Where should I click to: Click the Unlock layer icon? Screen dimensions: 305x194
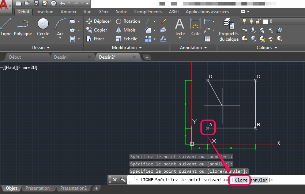[x=271, y=39]
